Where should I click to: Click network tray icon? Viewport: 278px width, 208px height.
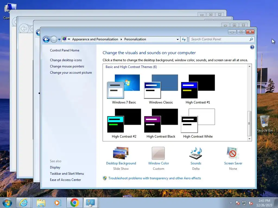244,203
